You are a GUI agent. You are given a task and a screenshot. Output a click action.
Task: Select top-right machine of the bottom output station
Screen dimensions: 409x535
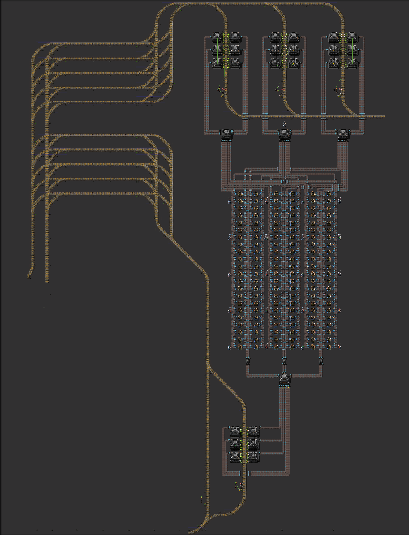(253, 432)
